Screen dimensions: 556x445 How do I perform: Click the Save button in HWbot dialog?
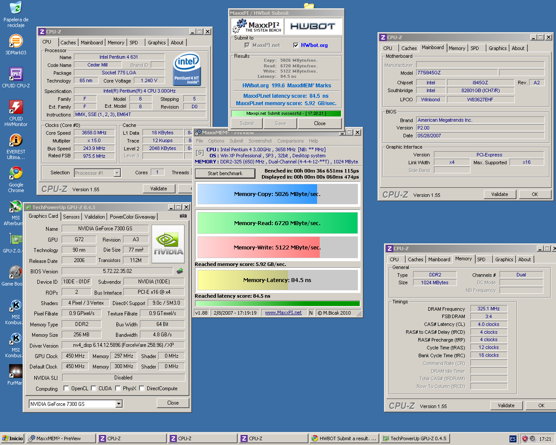(x=281, y=123)
